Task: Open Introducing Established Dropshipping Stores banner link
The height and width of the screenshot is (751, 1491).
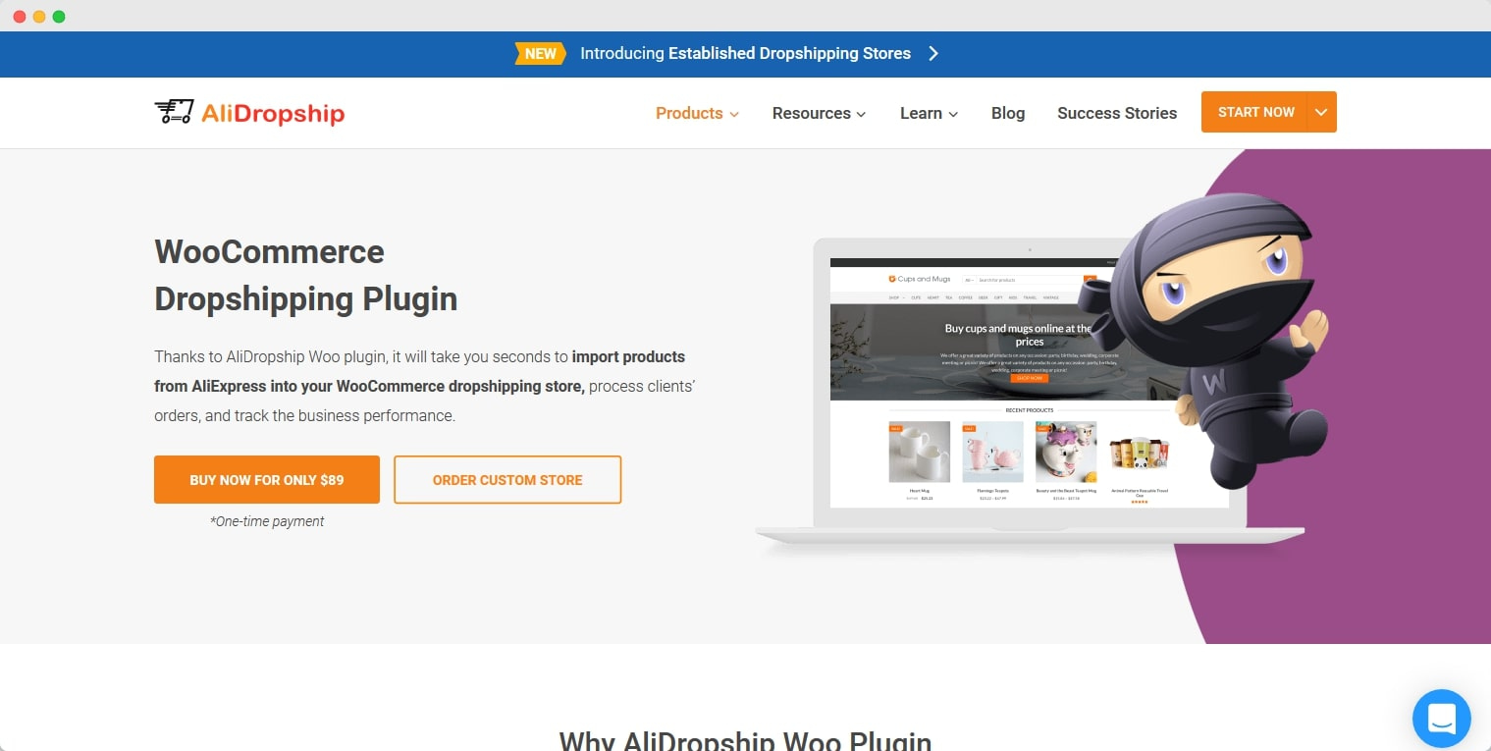Action: click(745, 54)
